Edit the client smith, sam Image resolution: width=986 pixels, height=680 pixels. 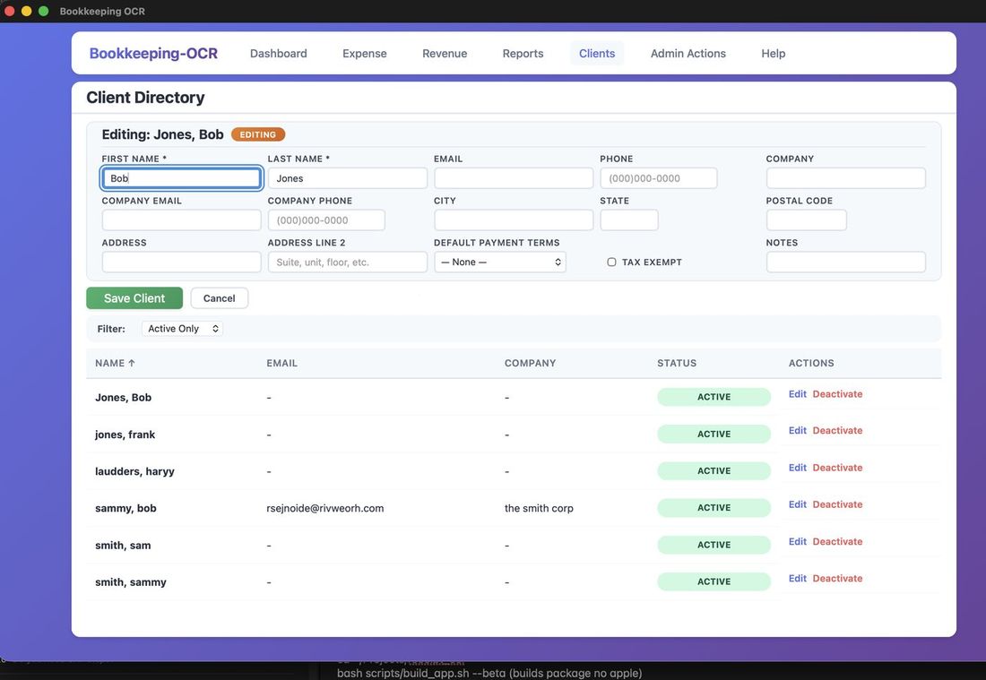(x=797, y=541)
